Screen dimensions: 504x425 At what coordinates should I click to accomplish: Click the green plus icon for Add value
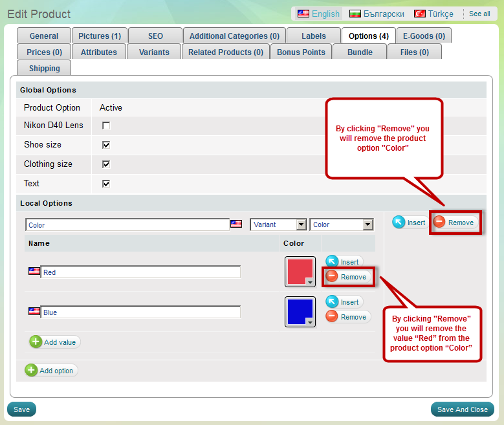pos(36,342)
